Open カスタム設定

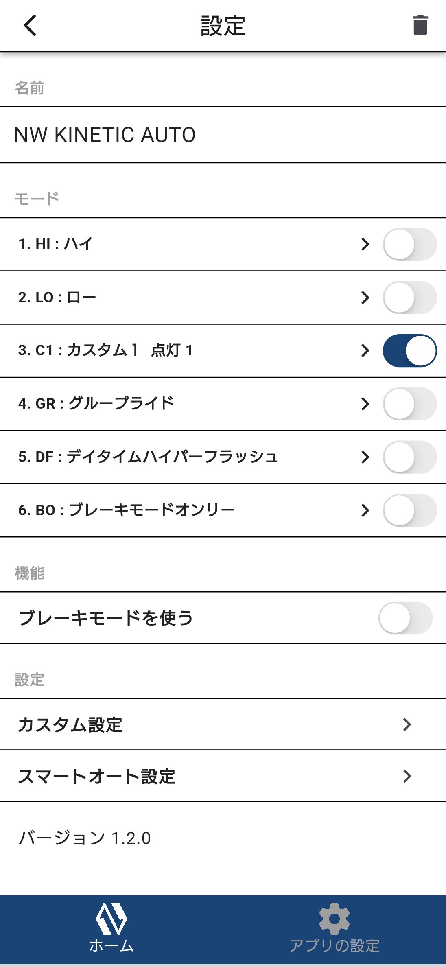pyautogui.click(x=223, y=724)
